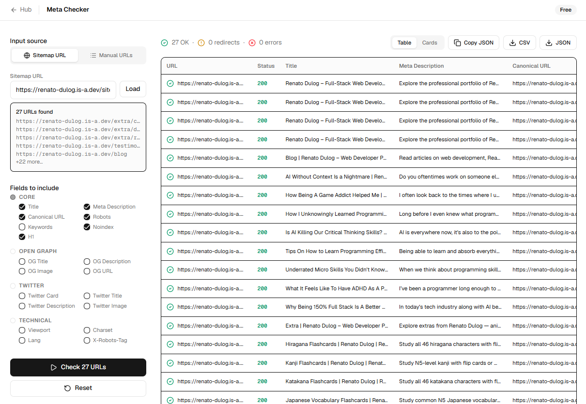Check the OG Image checkbox

coord(22,271)
